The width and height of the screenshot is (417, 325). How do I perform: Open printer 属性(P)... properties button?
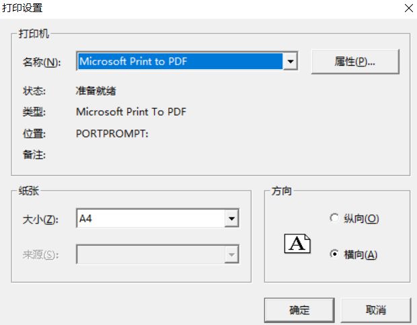[355, 62]
